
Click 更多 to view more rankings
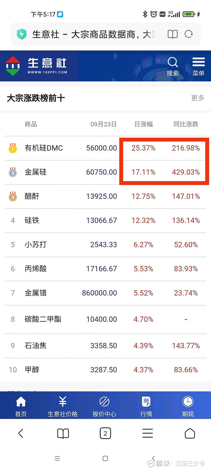[x=198, y=98]
